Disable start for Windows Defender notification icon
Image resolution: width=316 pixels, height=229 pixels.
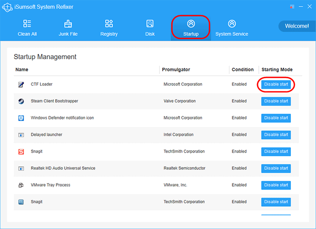tap(276, 118)
